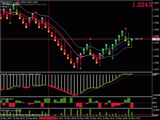
Task: Select the red down arrow touching the 1.2243 horizontal line
Action: 90,39
